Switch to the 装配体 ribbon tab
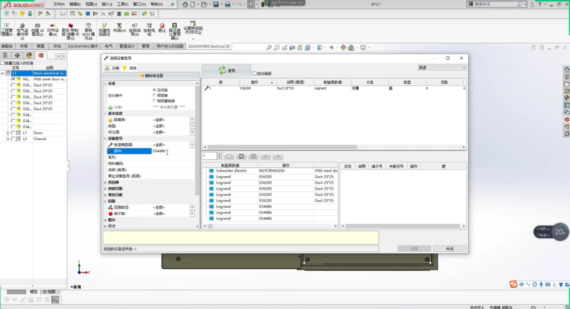Screen dimensions: 570x309 7,46
